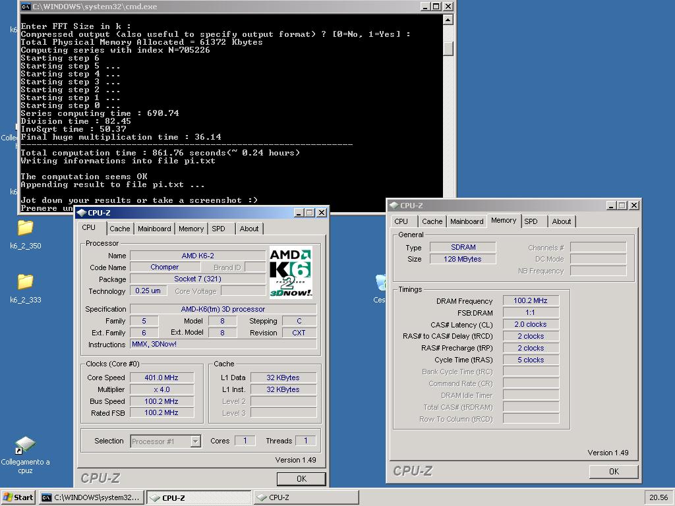Screen dimensions: 675x506
Task: Click the CAS# Latency 2.0 clocks field
Action: (531, 324)
